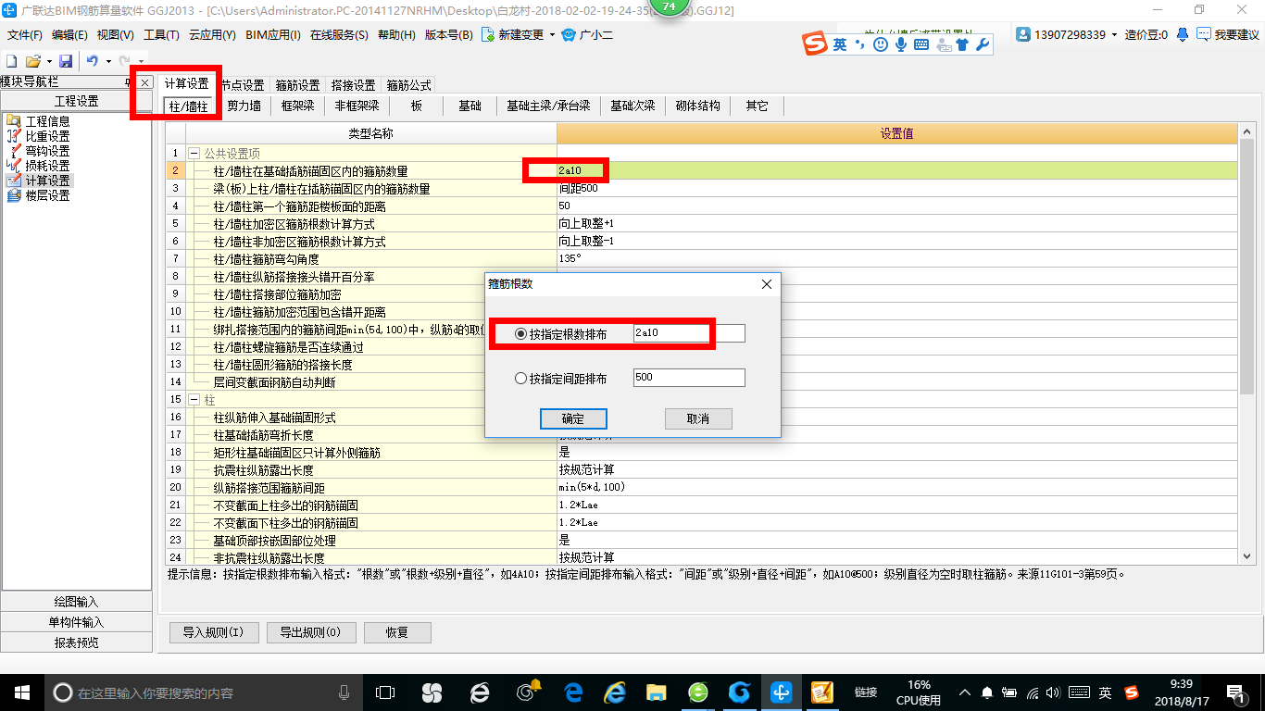Open the dropdown arrow beside Open folder
This screenshot has width=1265, height=711.
pyautogui.click(x=48, y=60)
